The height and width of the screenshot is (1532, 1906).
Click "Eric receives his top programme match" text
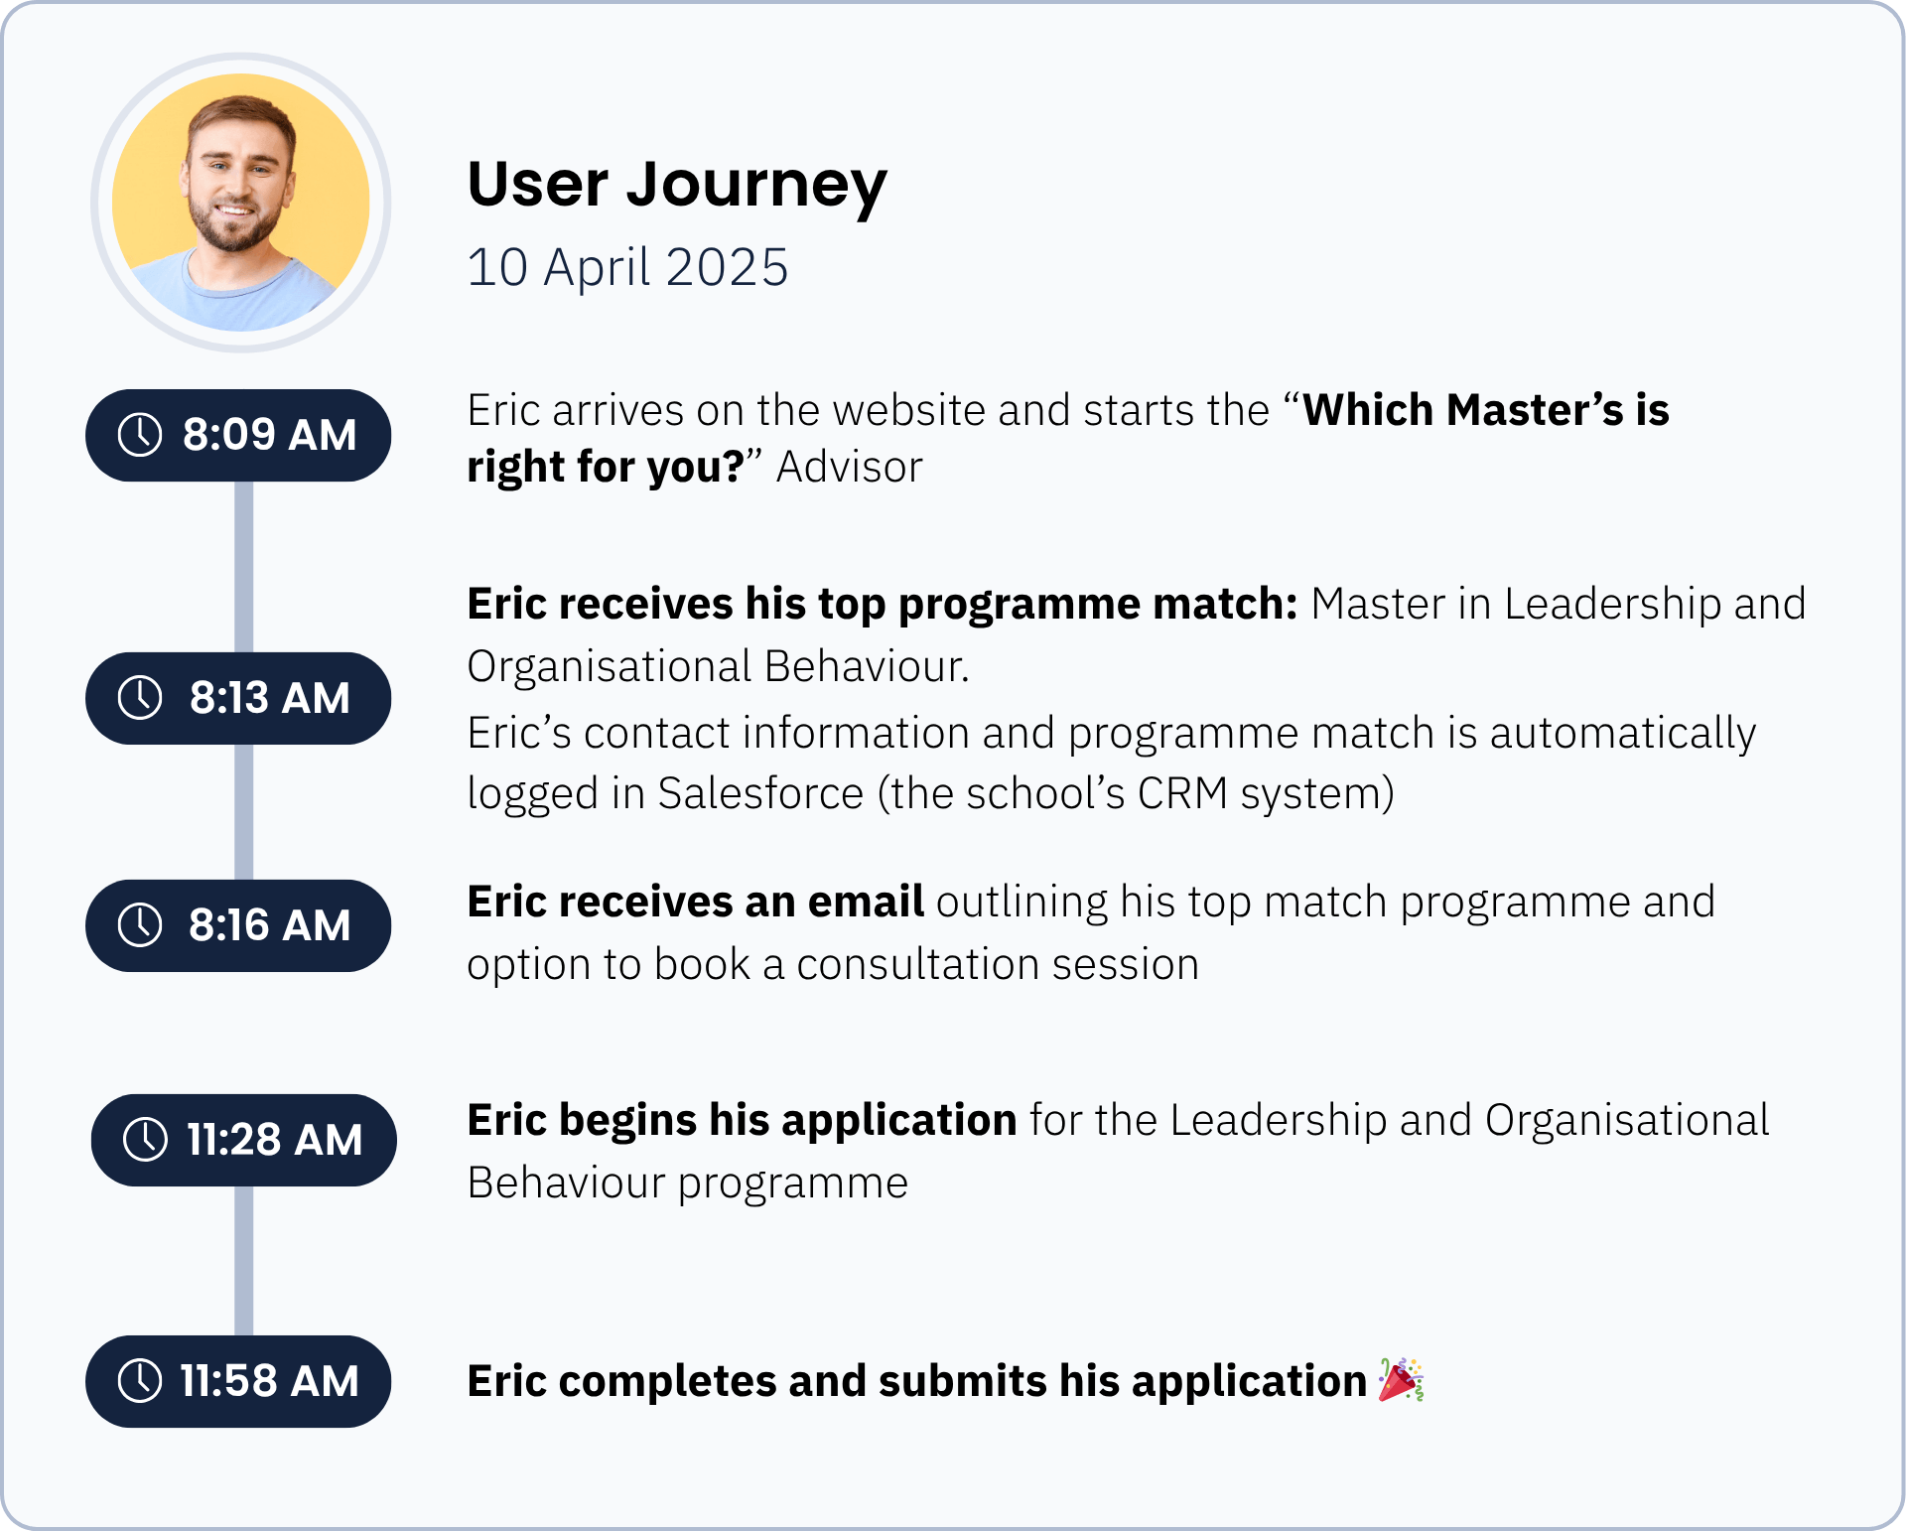882,604
